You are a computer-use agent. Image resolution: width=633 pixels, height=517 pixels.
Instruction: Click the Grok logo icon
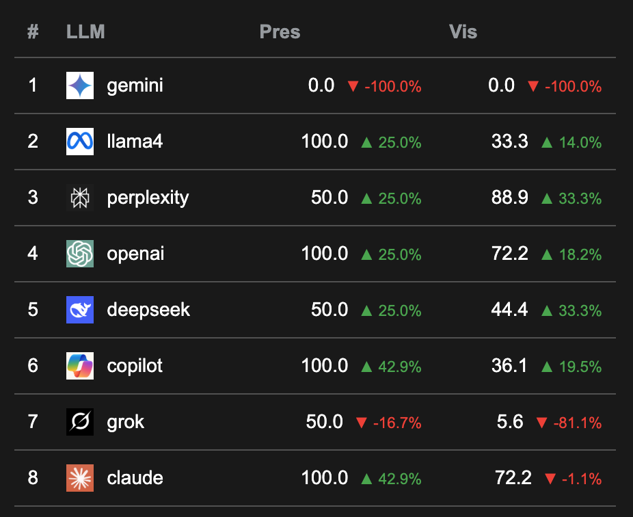click(80, 422)
